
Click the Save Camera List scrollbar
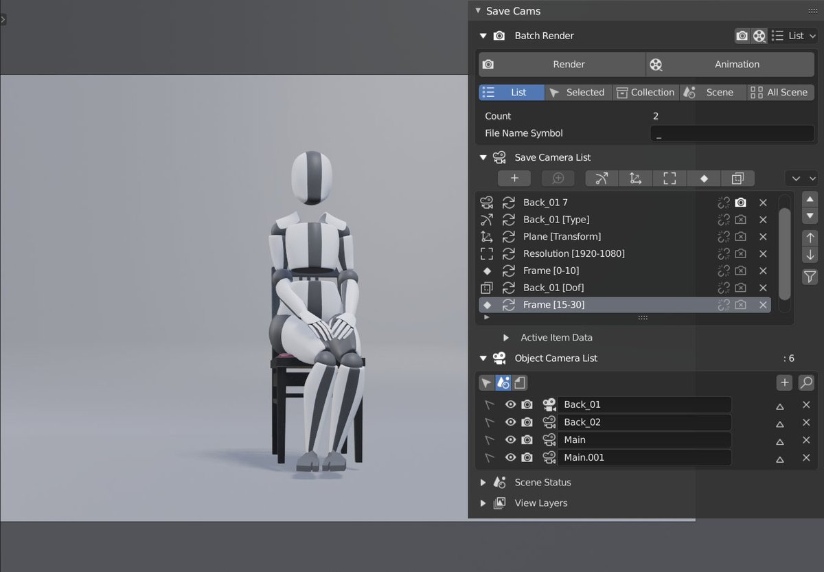point(784,254)
